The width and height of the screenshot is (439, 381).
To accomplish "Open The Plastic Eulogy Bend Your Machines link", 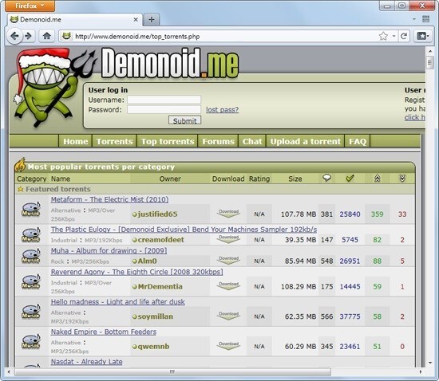I will [184, 230].
